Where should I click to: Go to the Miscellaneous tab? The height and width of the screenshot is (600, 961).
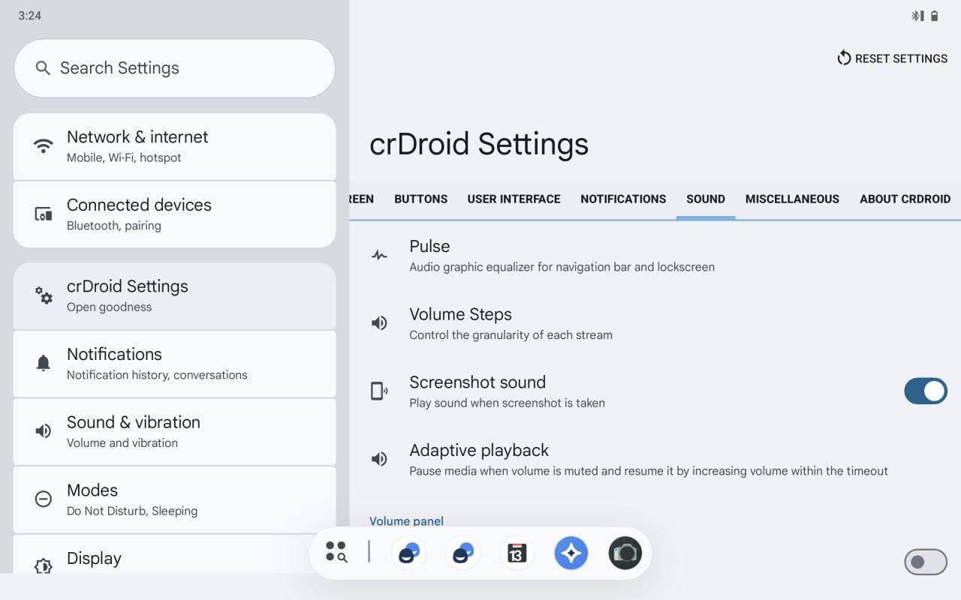pos(792,199)
